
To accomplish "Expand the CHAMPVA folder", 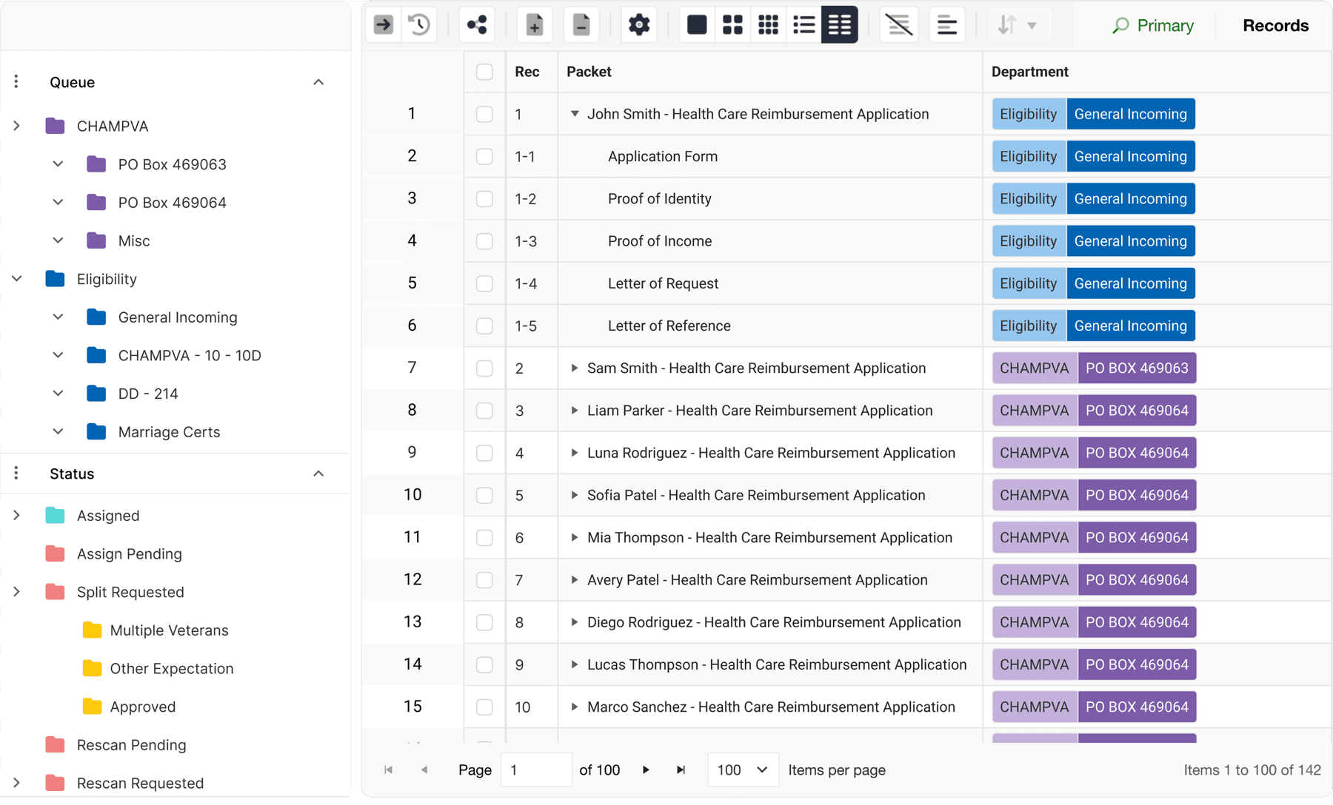I will pyautogui.click(x=16, y=126).
